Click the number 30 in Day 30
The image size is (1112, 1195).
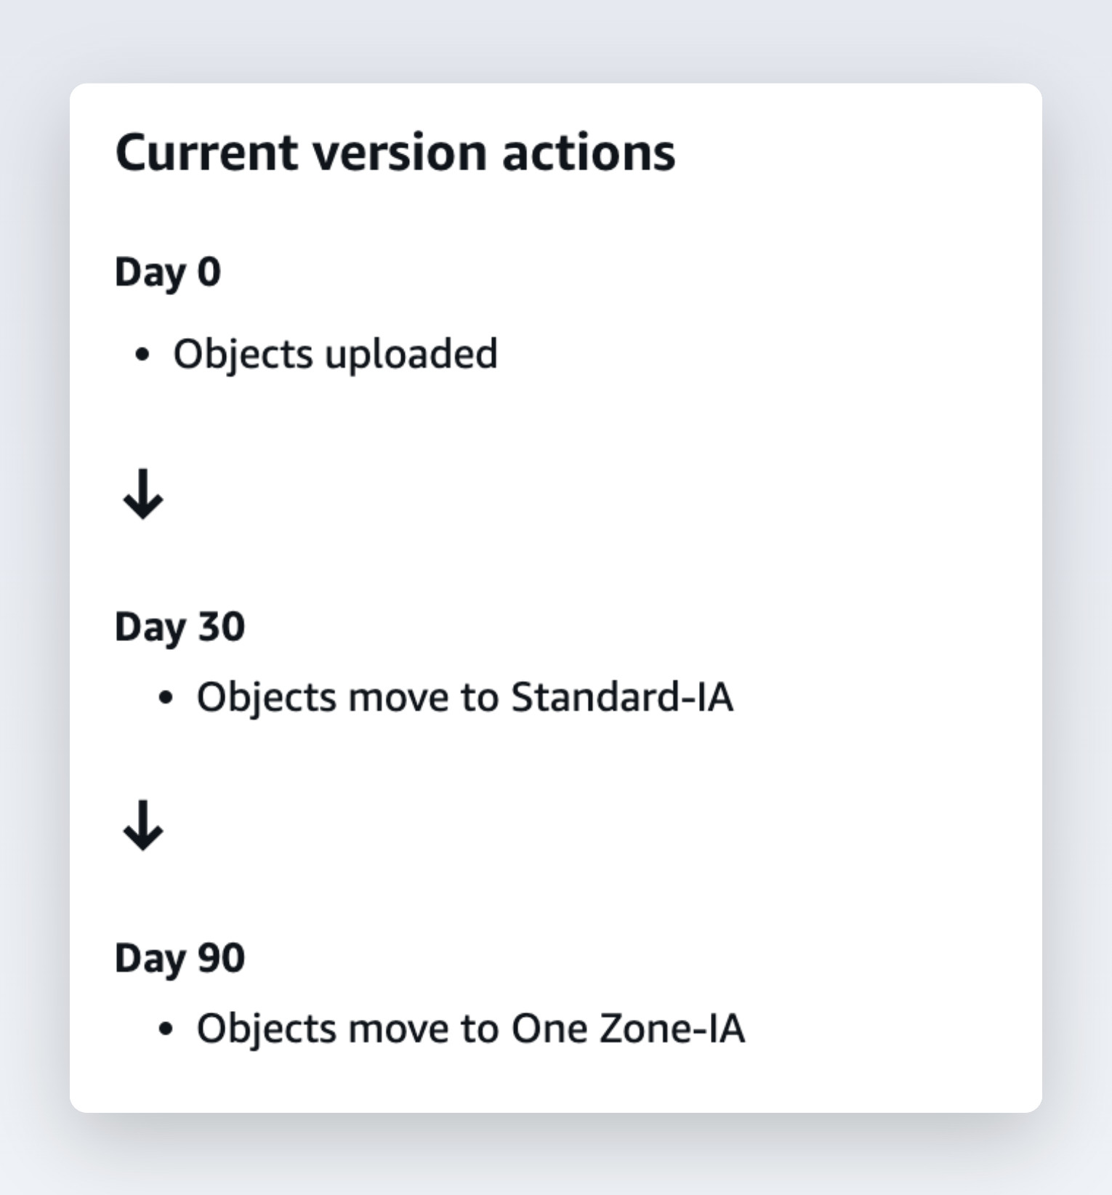coord(222,627)
